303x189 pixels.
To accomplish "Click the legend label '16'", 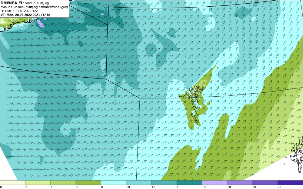I will click(x=204, y=187).
